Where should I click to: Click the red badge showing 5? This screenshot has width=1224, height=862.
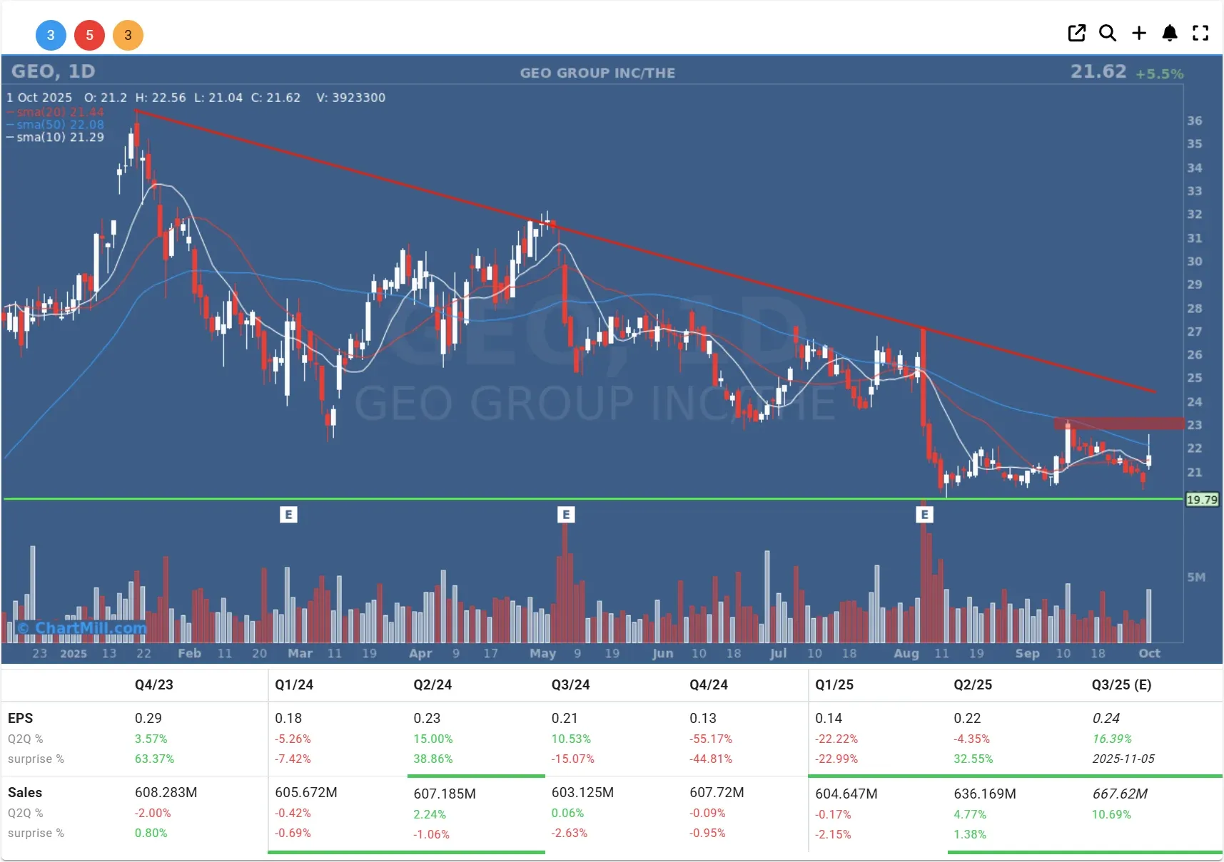click(x=89, y=35)
